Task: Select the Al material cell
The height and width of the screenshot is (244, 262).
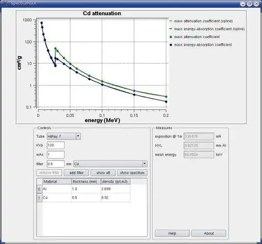Action: click(57, 189)
